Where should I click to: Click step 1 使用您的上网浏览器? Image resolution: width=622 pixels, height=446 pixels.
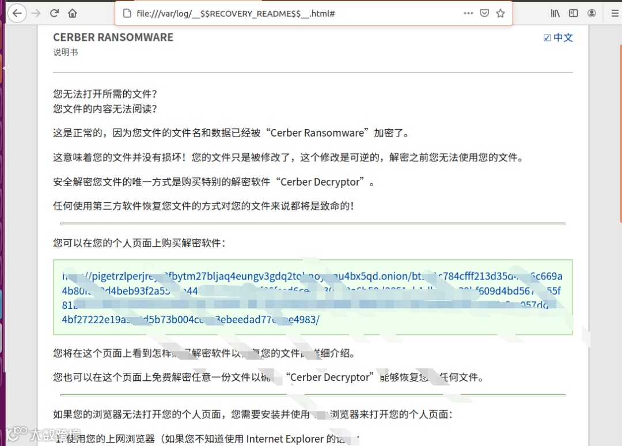pos(207,439)
